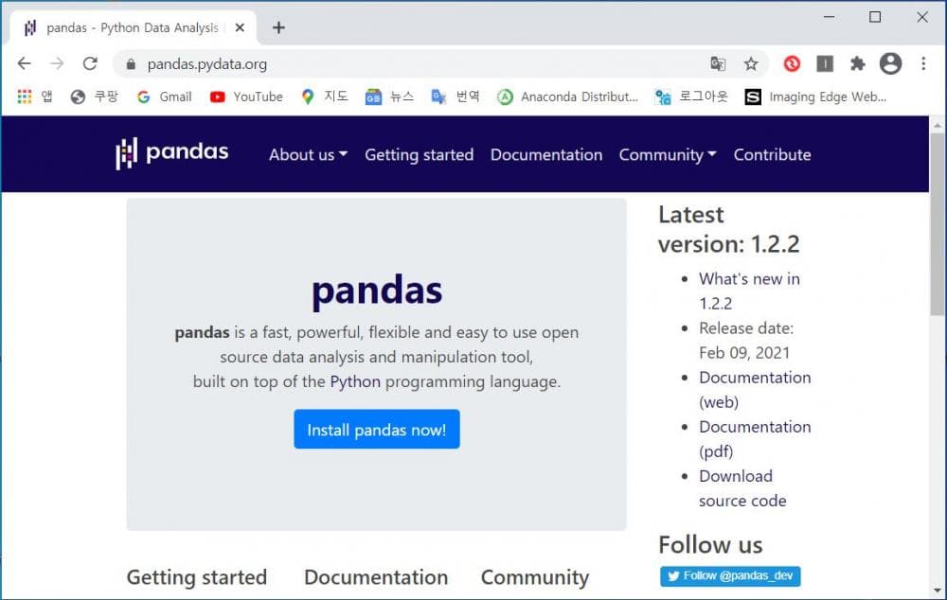Expand the About us dropdown

[308, 154]
